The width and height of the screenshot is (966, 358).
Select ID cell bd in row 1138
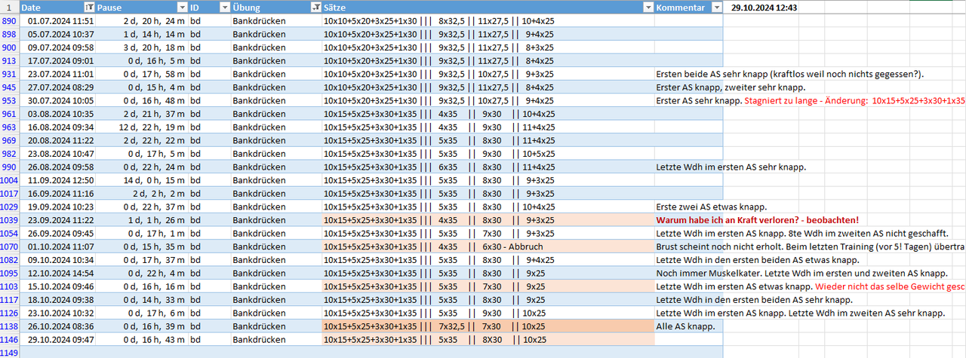pos(209,325)
